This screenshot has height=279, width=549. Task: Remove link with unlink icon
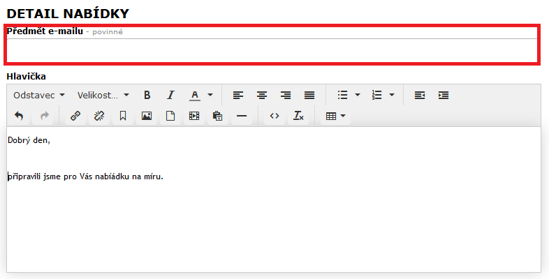click(98, 116)
